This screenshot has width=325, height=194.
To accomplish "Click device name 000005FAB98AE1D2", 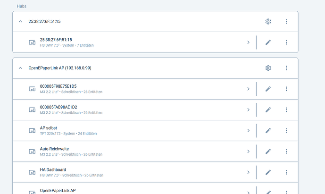I will pos(58,107).
